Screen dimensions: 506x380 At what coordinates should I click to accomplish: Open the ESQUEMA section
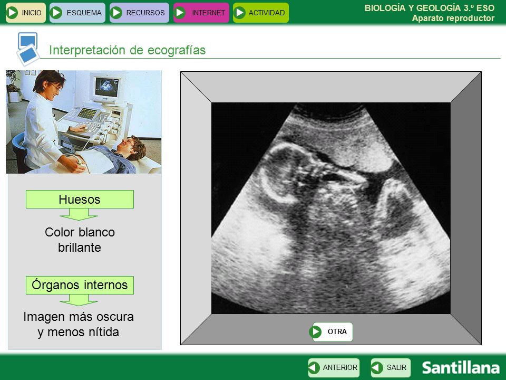(77, 13)
